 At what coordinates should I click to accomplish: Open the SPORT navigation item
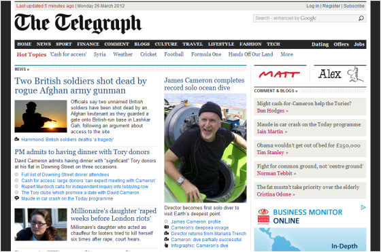click(x=64, y=44)
